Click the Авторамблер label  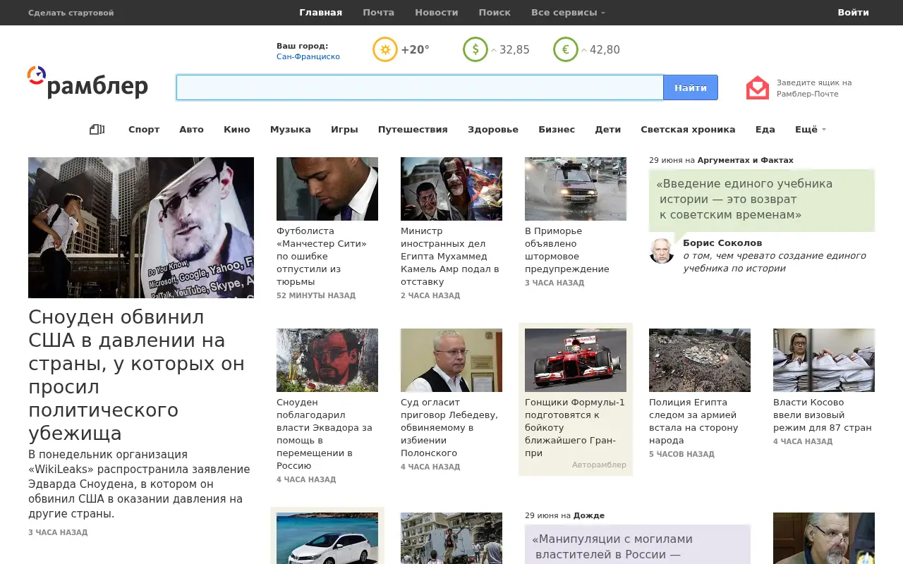coord(599,465)
